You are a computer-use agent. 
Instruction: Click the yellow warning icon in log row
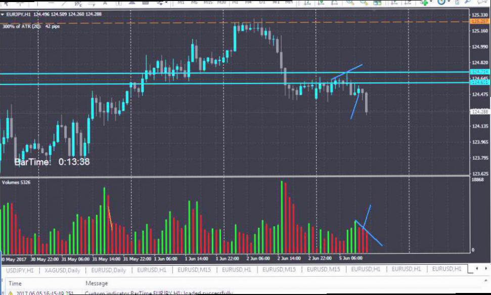tap(10, 292)
